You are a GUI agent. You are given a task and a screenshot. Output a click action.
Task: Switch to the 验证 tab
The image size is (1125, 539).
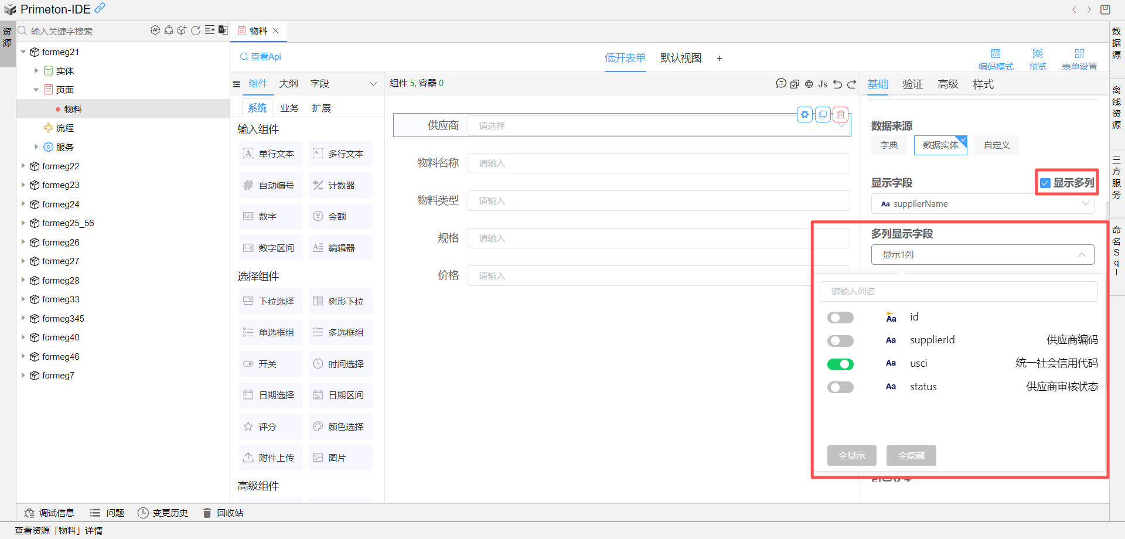[912, 84]
